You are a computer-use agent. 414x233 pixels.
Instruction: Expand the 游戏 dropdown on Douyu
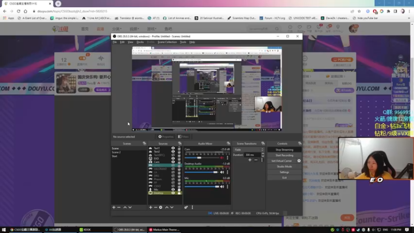[x=152, y=29]
